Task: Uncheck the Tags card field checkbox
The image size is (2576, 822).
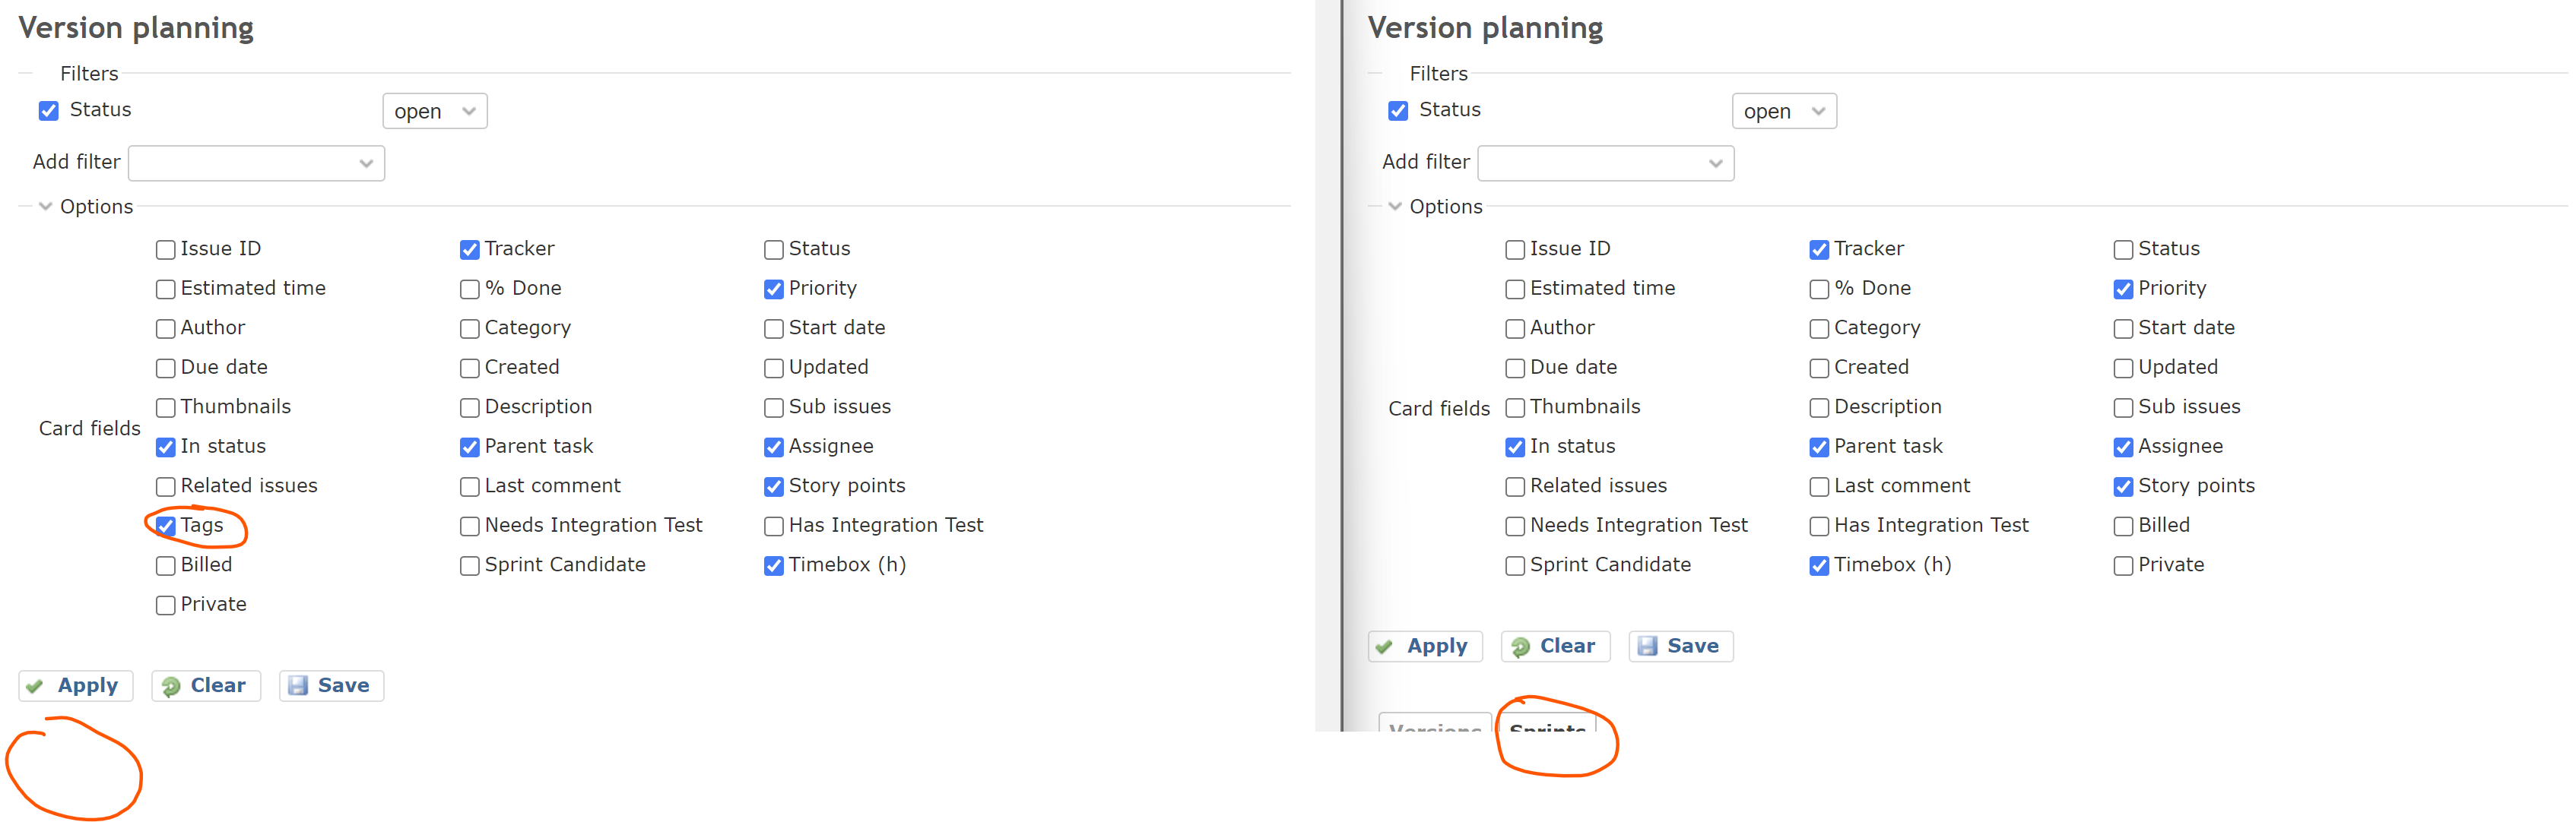Action: coord(166,526)
